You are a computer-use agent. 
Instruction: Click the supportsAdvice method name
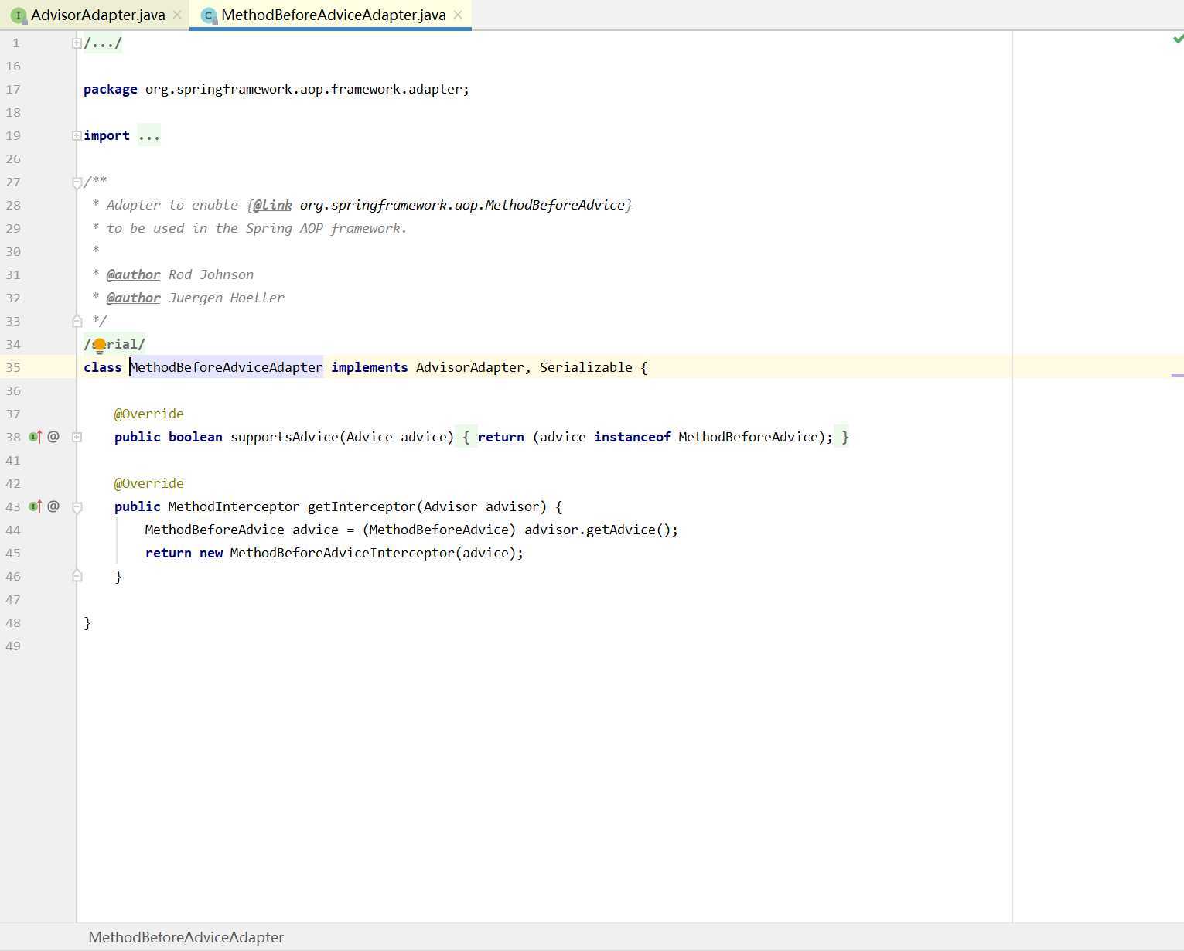pyautogui.click(x=284, y=437)
